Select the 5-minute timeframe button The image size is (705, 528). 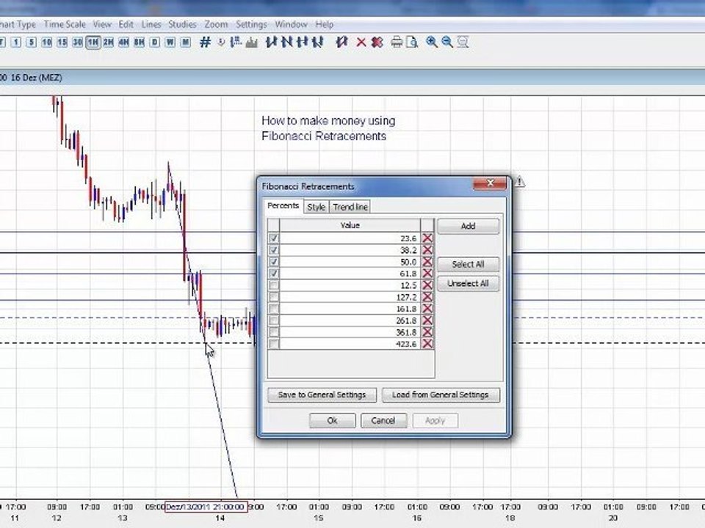click(x=31, y=43)
